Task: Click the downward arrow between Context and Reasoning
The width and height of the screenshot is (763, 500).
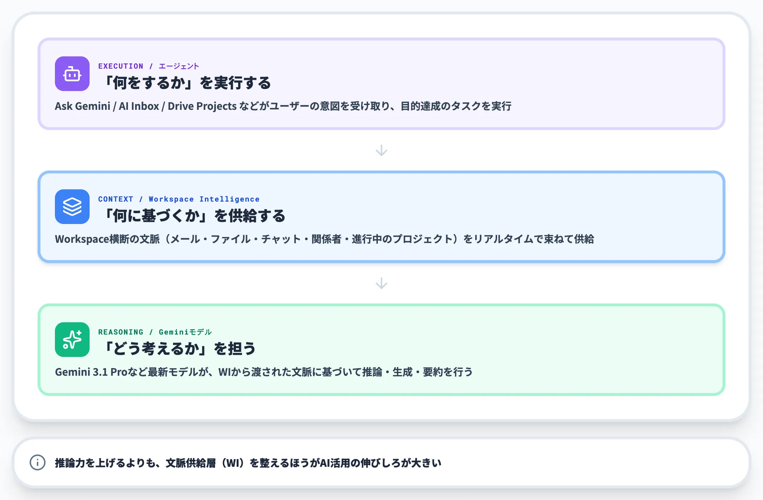Action: 381,284
